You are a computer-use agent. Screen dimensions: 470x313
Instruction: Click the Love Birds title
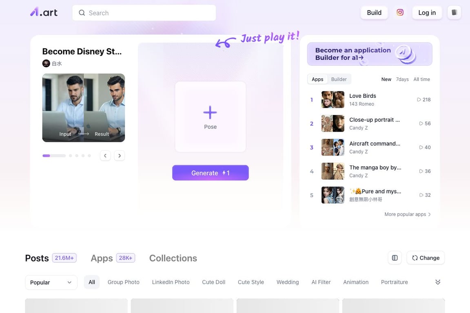coord(362,96)
